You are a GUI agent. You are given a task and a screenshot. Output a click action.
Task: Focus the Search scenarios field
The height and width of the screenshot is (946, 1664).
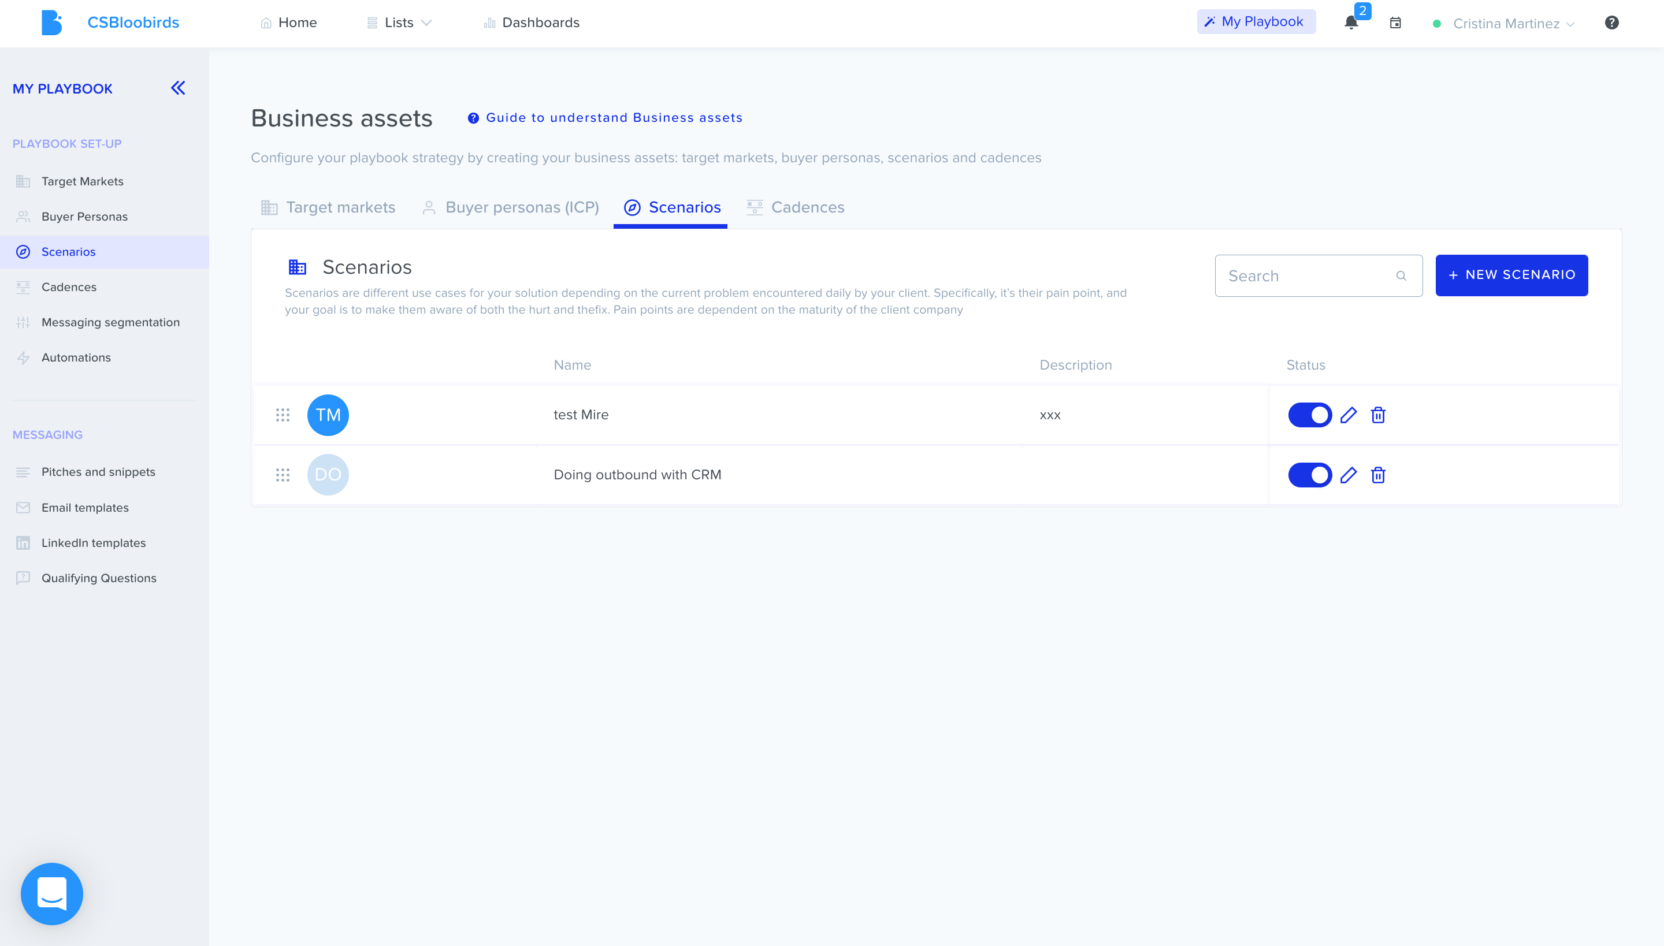[1318, 275]
